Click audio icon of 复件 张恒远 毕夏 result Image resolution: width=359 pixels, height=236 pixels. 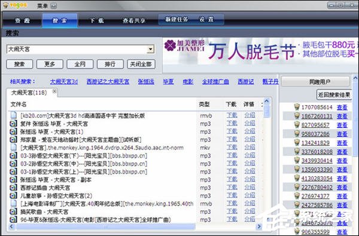(x=14, y=124)
